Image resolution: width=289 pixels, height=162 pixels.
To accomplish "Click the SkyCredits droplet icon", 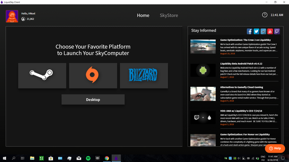I will pos(23,19).
